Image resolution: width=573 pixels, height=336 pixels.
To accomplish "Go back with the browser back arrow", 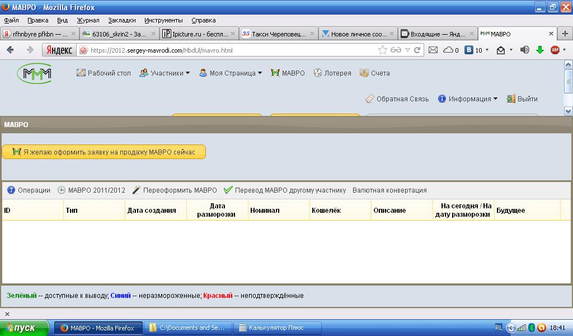I will tap(10, 50).
